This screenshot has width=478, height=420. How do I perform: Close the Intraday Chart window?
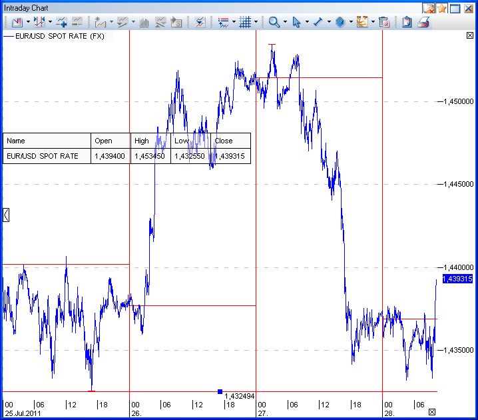[x=469, y=8]
